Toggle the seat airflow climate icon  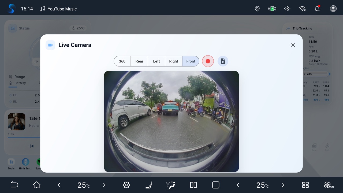pyautogui.click(x=171, y=185)
